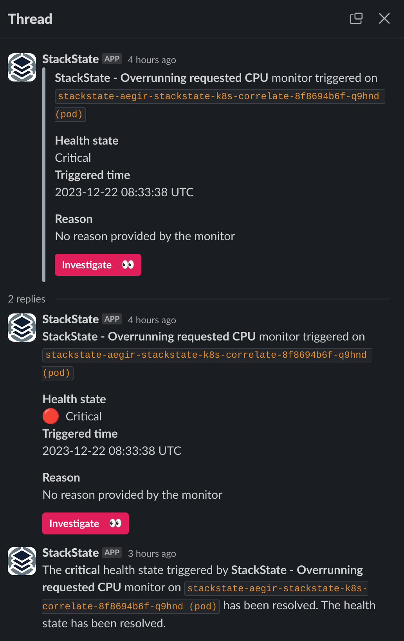404x641 pixels.
Task: Open the thread in a new window icon
Action: point(356,18)
